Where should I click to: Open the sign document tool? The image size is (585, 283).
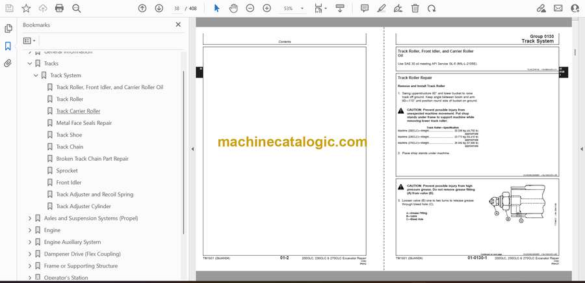coord(398,8)
